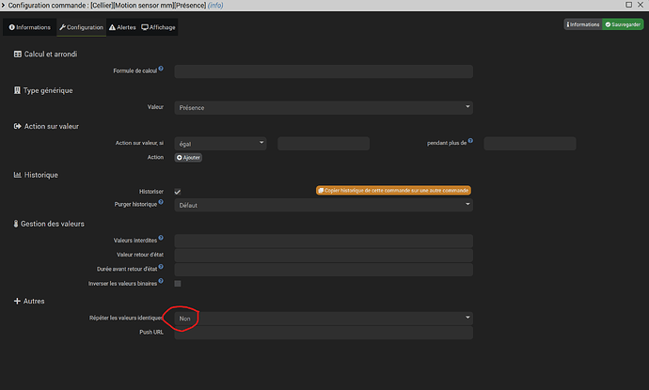Click help icon next to Purger historique
This screenshot has height=390, width=649.
pyautogui.click(x=161, y=202)
